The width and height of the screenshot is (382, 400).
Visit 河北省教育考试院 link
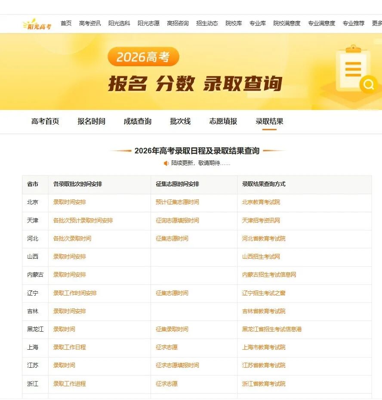coord(264,238)
